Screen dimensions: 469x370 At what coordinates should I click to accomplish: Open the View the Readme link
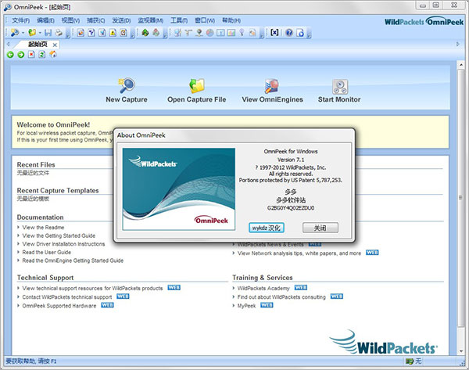tap(43, 228)
